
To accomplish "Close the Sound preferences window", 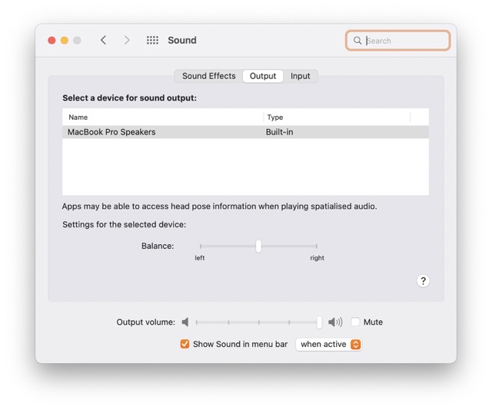I will (52, 40).
